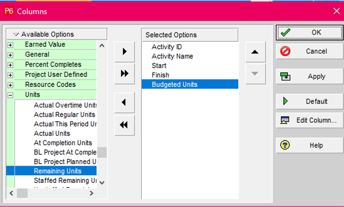Image resolution: width=344 pixels, height=207 pixels.
Task: Move selected column up with up arrow
Action: [255, 52]
